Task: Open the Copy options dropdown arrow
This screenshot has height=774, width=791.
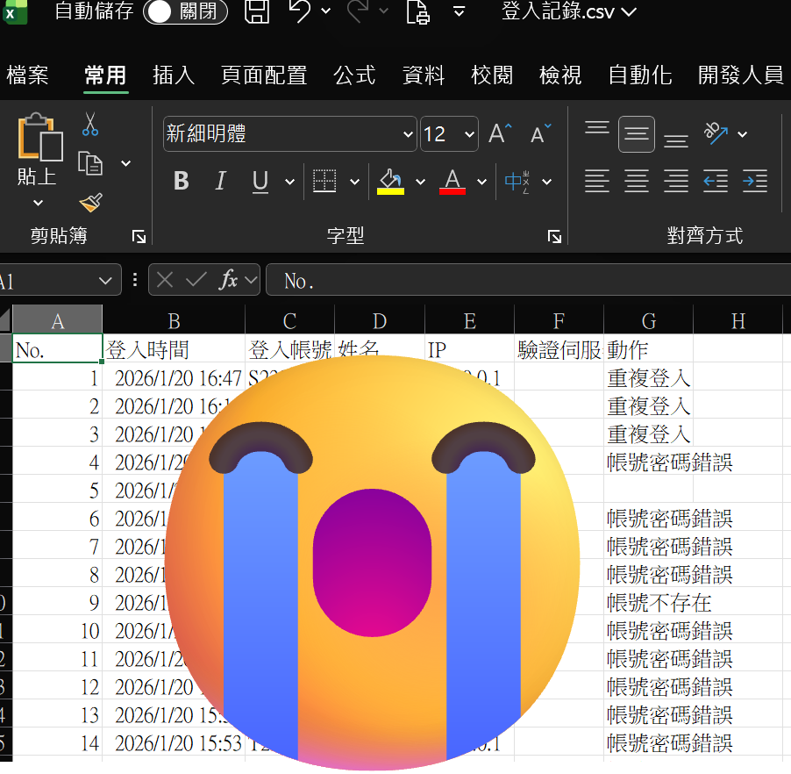Action: click(126, 163)
